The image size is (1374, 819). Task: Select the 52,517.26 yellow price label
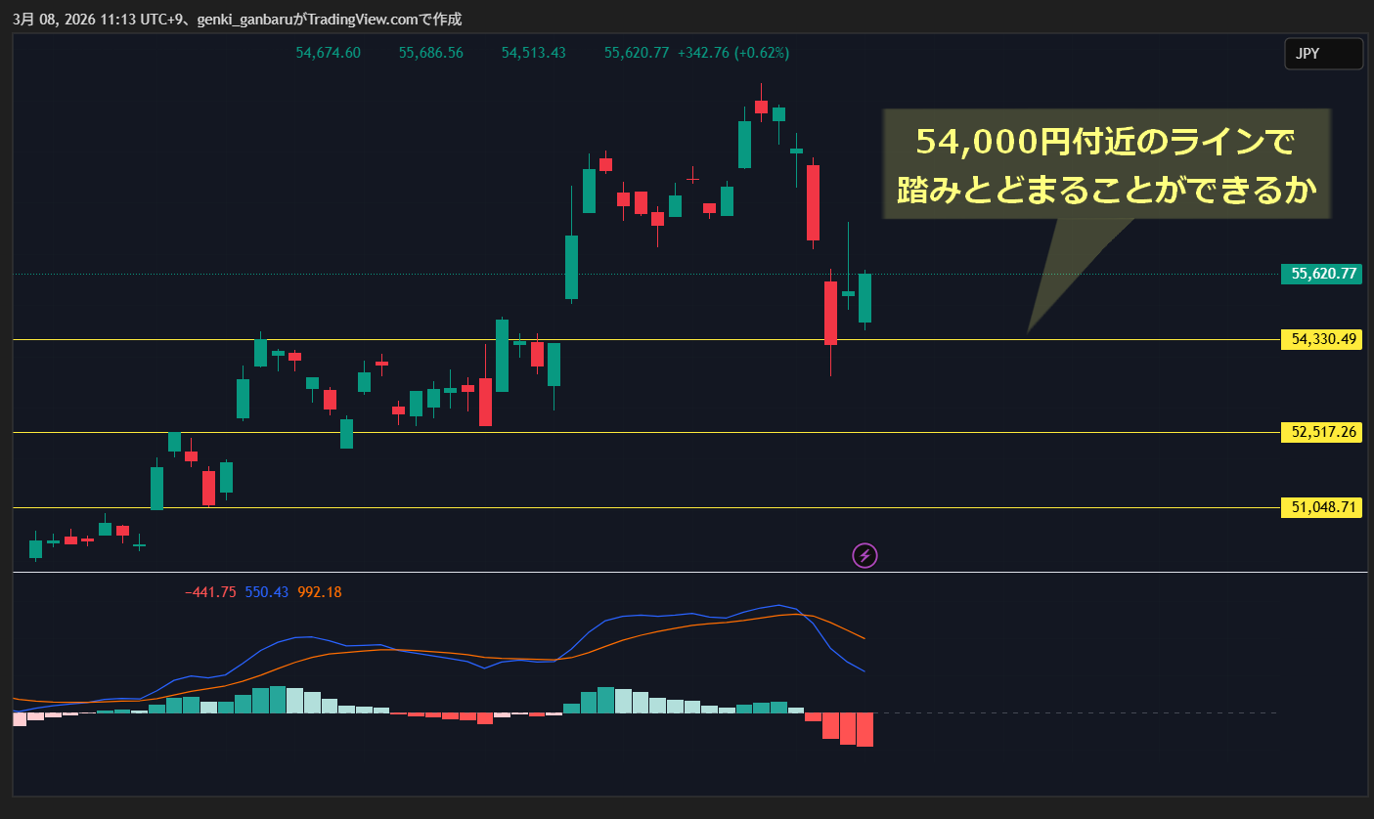tap(1322, 432)
